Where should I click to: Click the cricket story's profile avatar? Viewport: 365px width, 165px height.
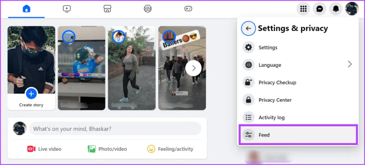pyautogui.click(x=69, y=37)
